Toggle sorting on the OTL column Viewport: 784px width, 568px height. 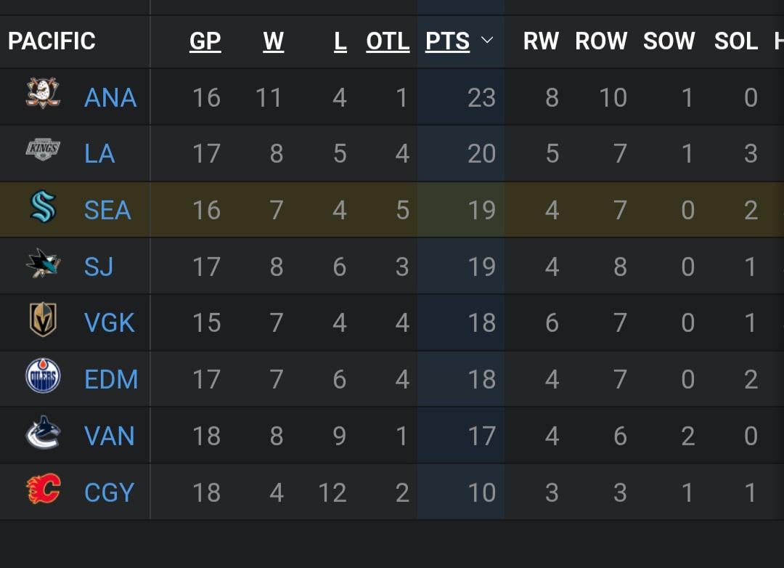[388, 41]
